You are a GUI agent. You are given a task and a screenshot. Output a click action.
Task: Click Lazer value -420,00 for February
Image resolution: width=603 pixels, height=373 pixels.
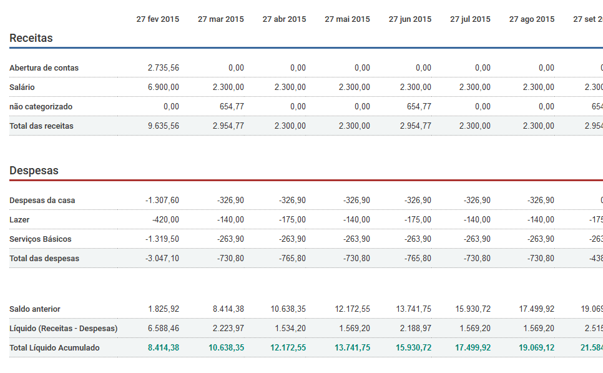click(x=165, y=220)
